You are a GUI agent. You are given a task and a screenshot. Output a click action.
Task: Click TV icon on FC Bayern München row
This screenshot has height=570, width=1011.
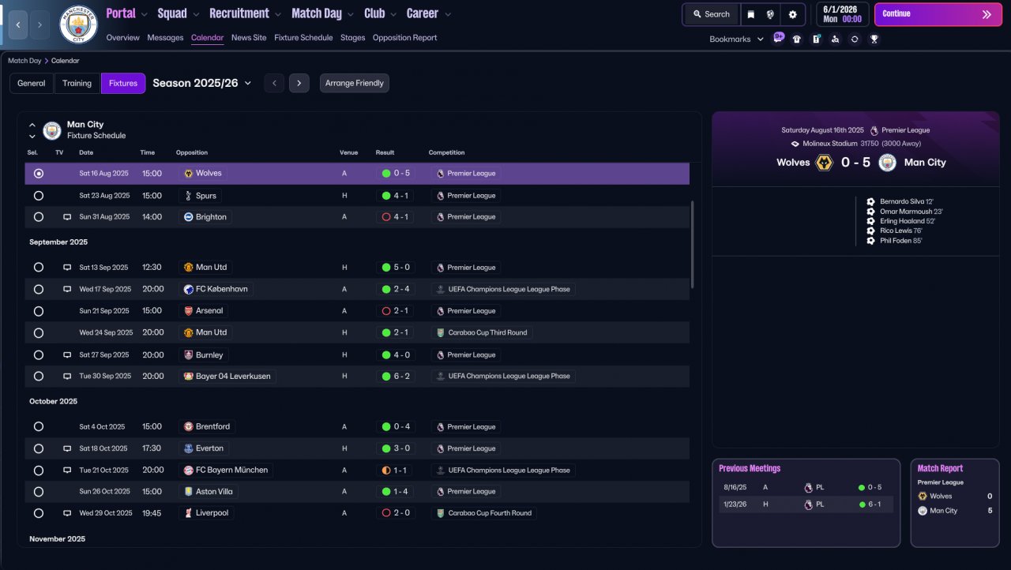pos(67,471)
